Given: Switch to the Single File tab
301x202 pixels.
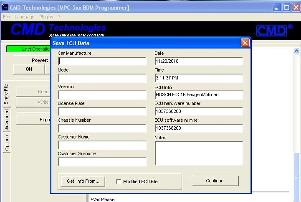Looking at the screenshot, I should click(x=6, y=94).
